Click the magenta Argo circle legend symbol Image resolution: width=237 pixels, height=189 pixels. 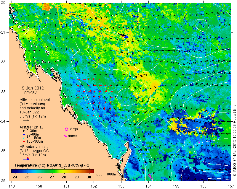[x=66, y=129]
